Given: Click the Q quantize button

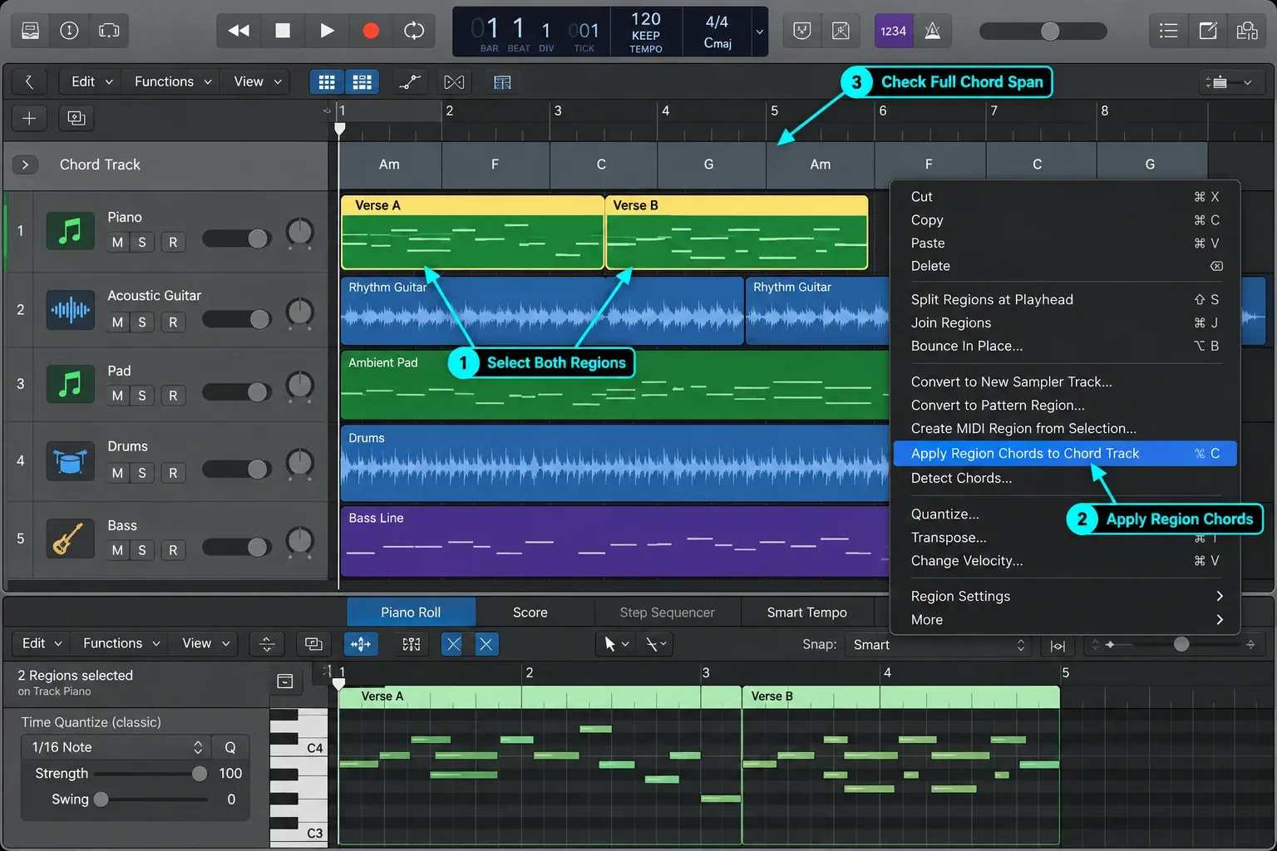Looking at the screenshot, I should [x=230, y=747].
